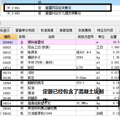Select the 扁钢卡子 name cell
Screen dimensions: 120x116
52,57
